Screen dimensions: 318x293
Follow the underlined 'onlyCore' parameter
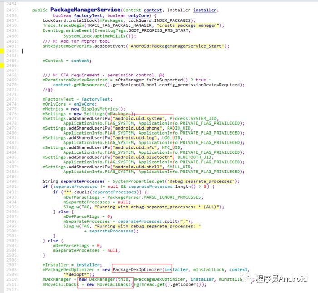tap(139, 15)
